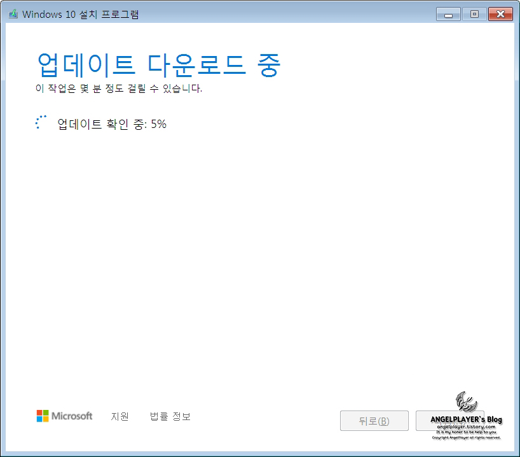Open the 법률 정보 legal link
Viewport: 520px width, 457px height.
click(x=170, y=416)
